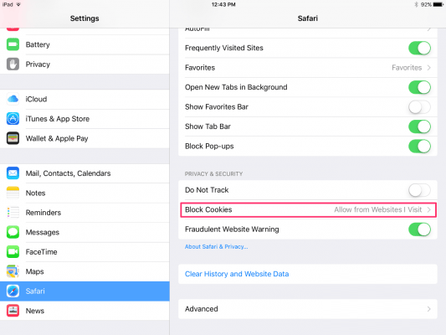Open the iCloud cloud icon

click(13, 99)
